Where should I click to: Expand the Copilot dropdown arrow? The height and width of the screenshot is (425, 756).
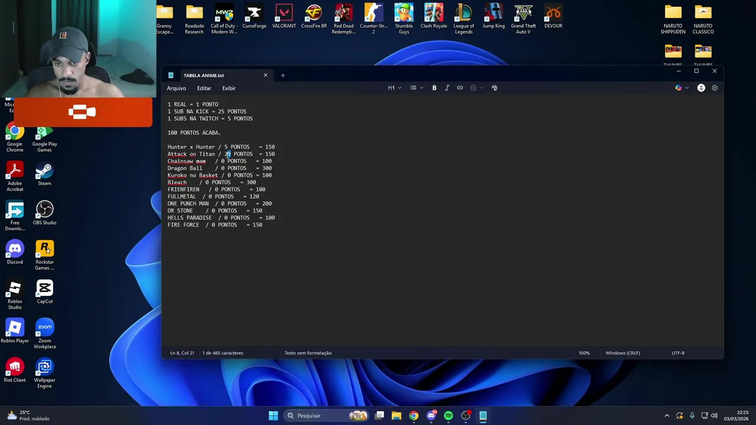(687, 88)
